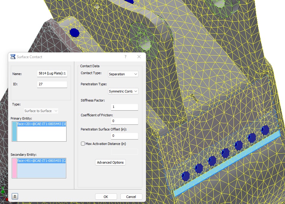
Task: Click the Name field showing 5814 (Lug Plate):1
Action: tap(52, 73)
